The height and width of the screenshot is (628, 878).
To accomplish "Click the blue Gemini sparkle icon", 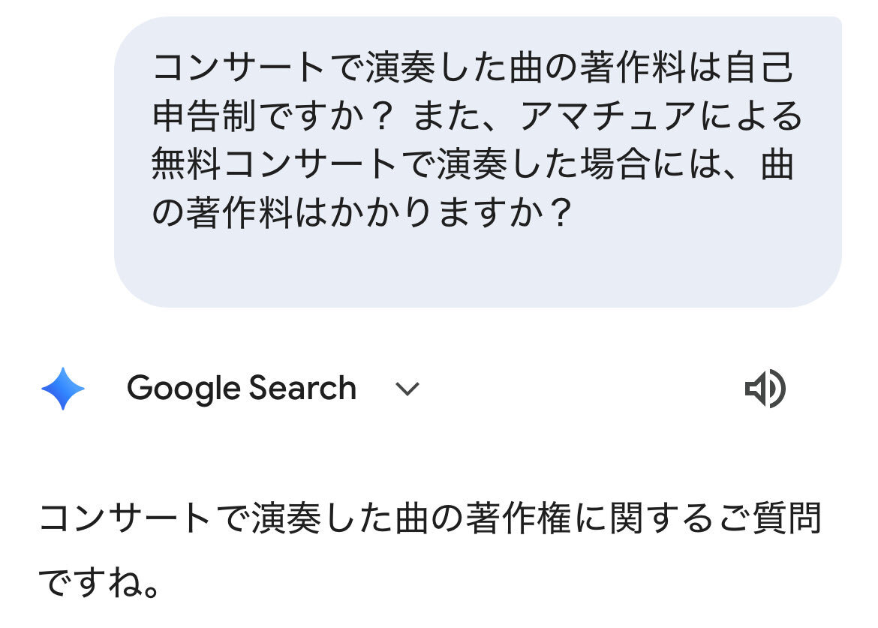I will (63, 389).
